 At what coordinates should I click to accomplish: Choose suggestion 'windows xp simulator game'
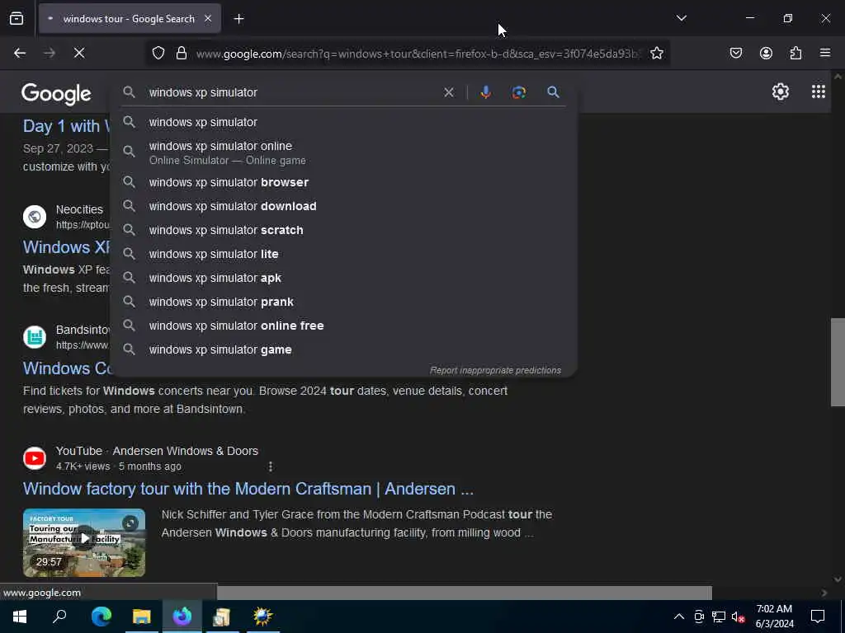point(343,349)
